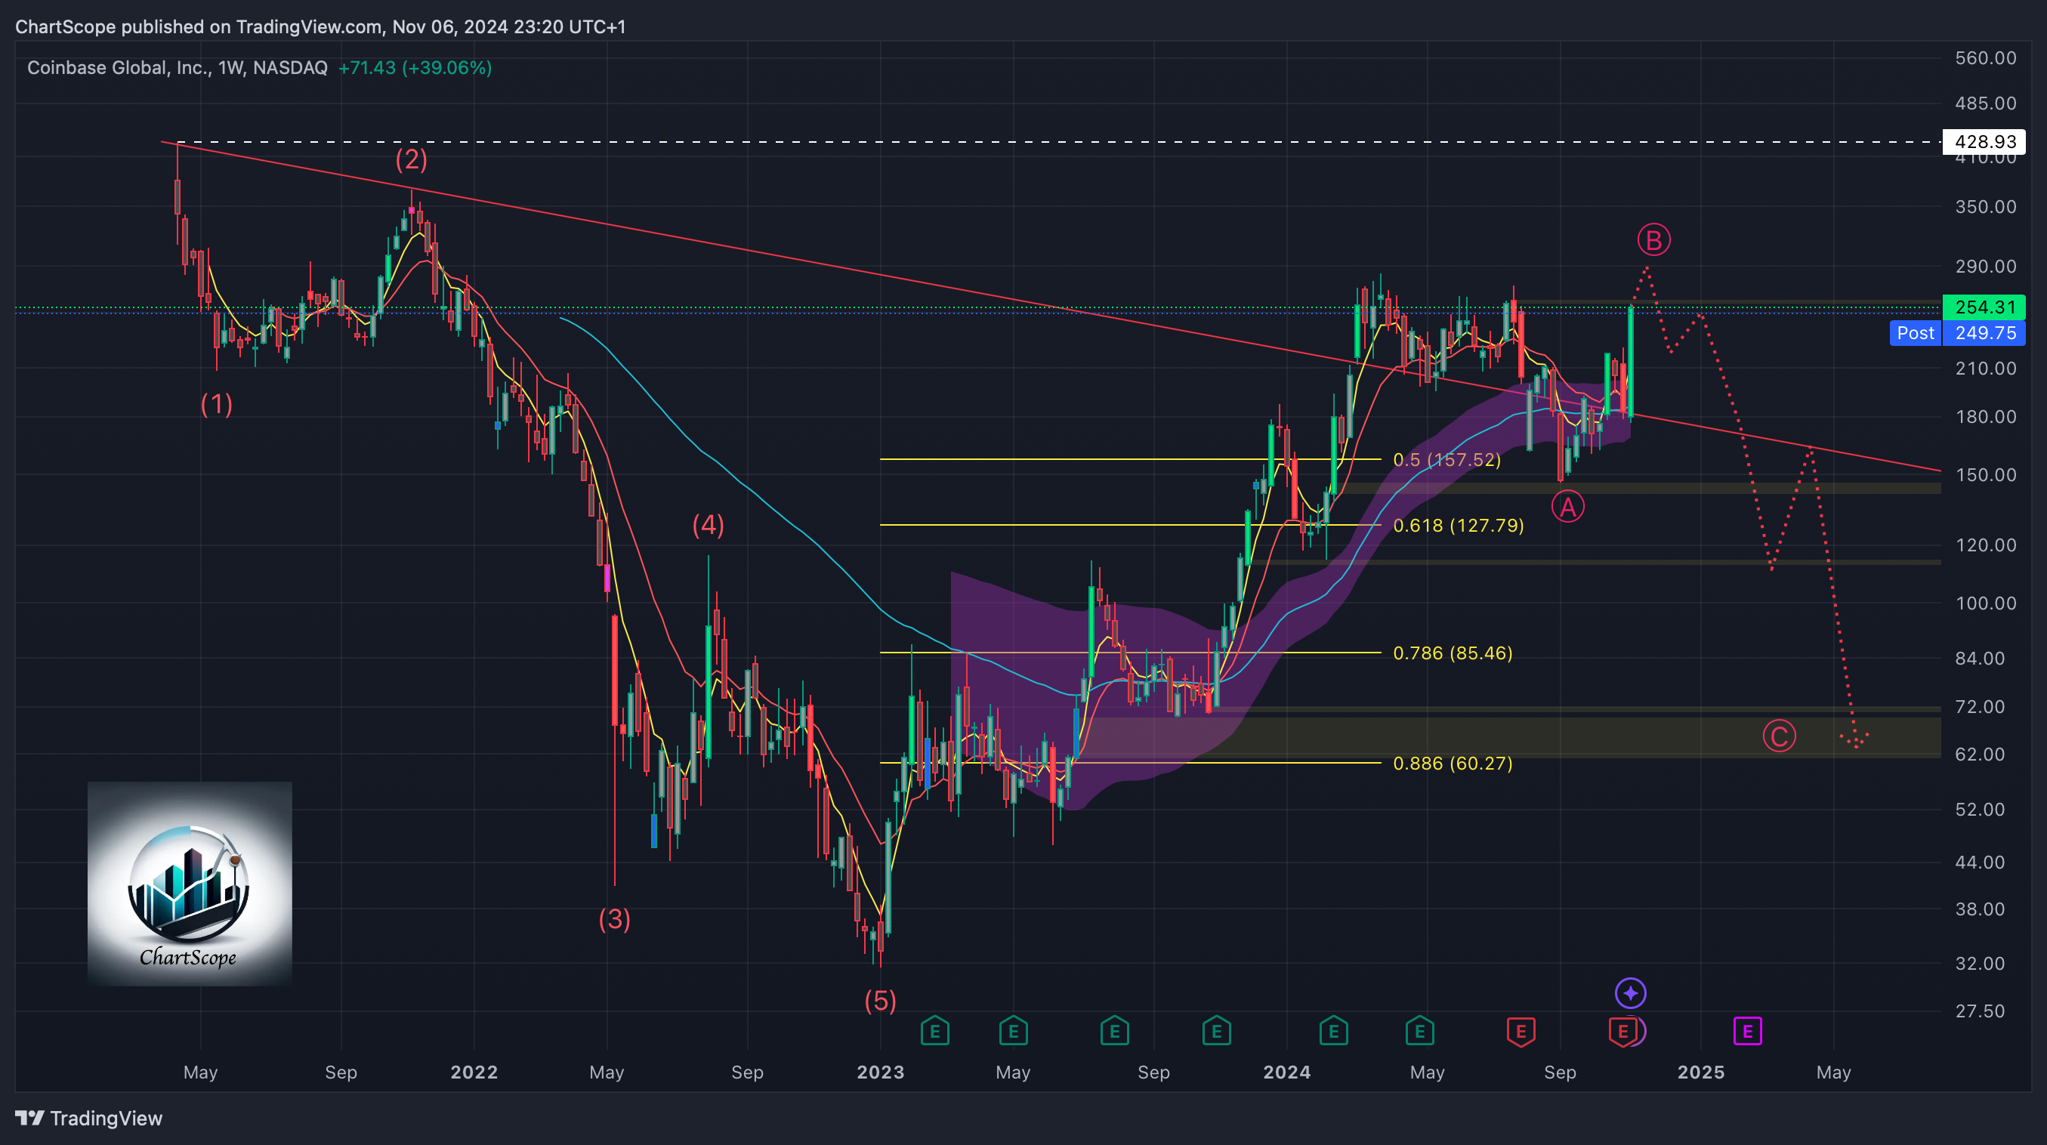Viewport: 2047px width, 1145px height.
Task: Click the purple star indicator icon
Action: coord(1630,992)
